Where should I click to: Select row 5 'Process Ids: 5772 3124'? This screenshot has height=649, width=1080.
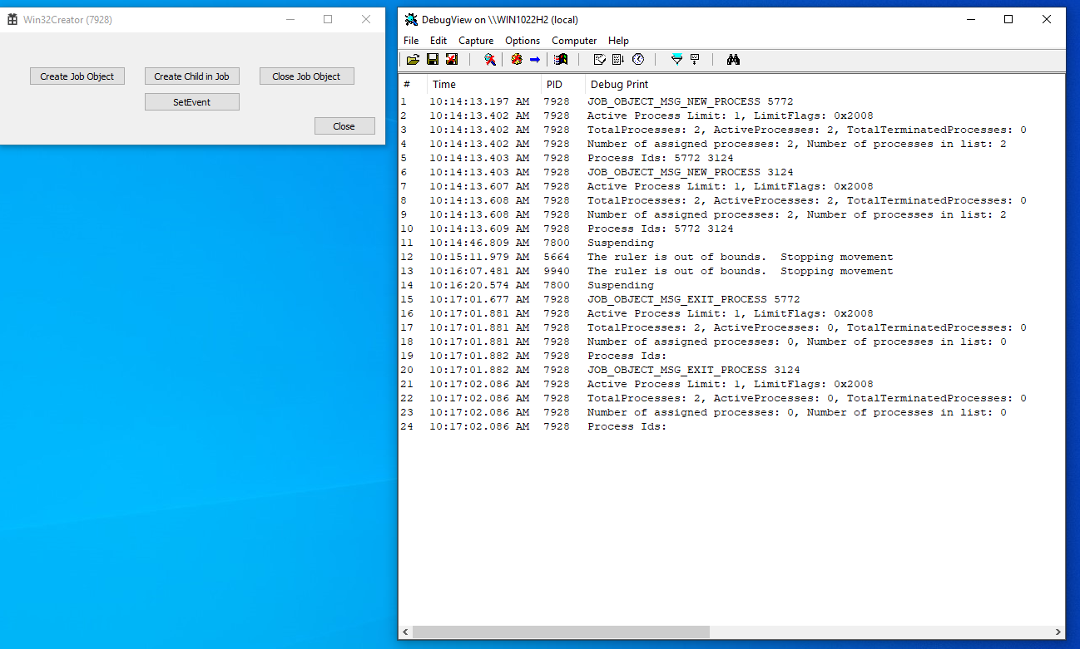pos(731,158)
